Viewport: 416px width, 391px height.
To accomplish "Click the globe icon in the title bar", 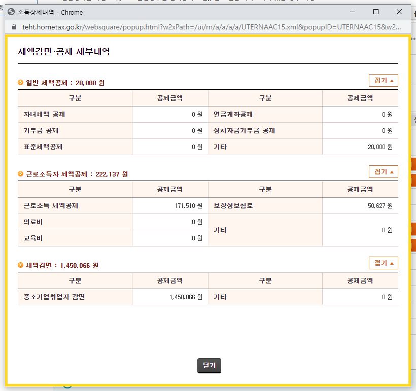I will 11,12.
